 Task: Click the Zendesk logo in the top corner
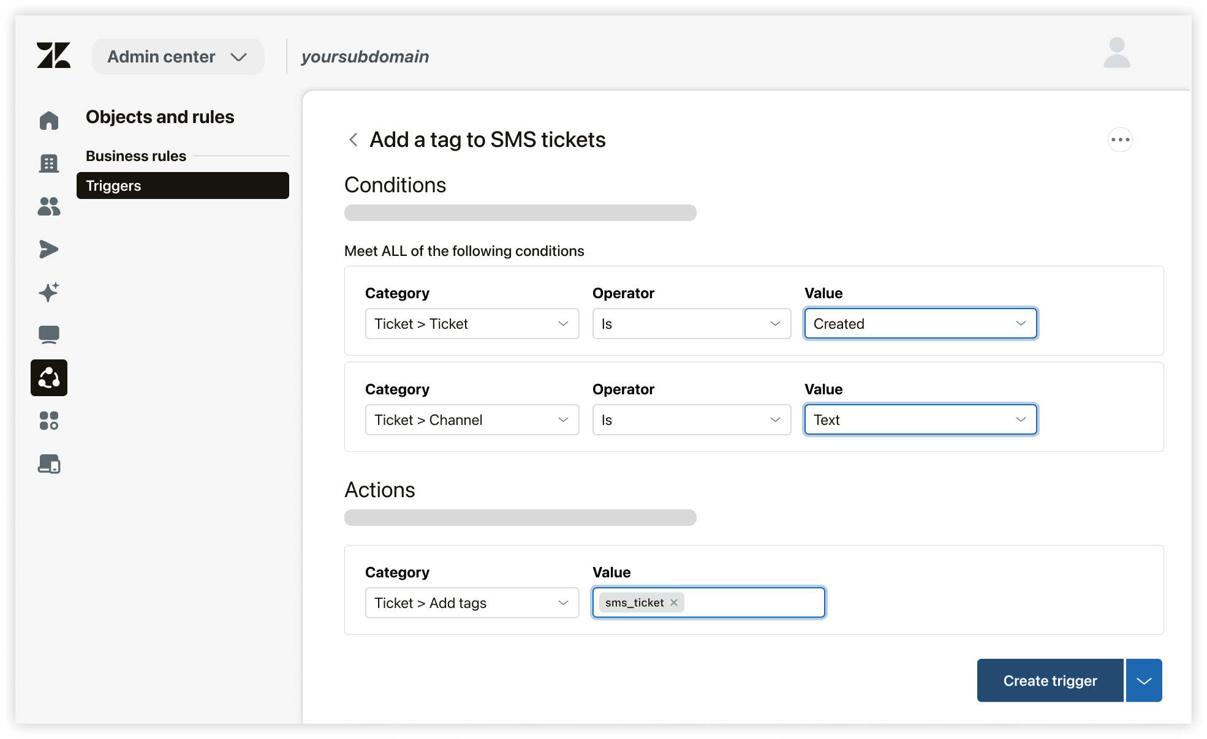54,56
